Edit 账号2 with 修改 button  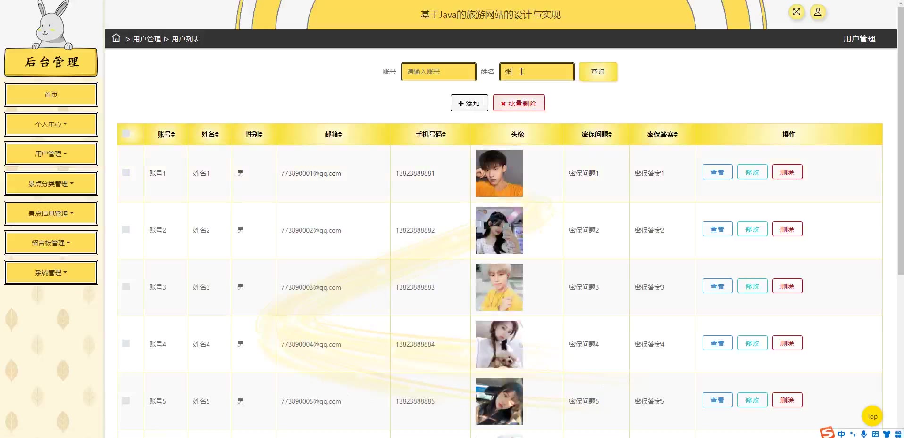752,229
